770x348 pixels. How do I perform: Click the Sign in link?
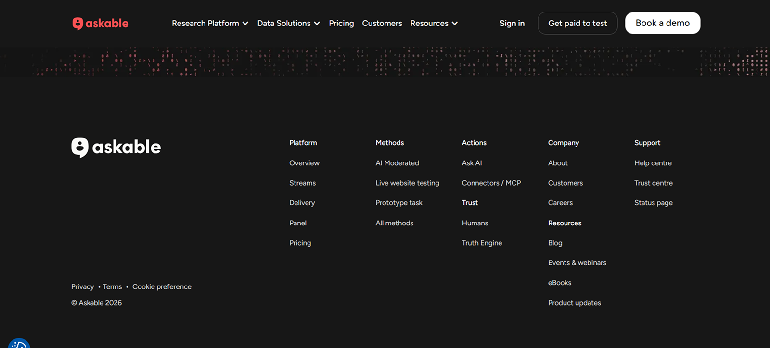tap(512, 23)
